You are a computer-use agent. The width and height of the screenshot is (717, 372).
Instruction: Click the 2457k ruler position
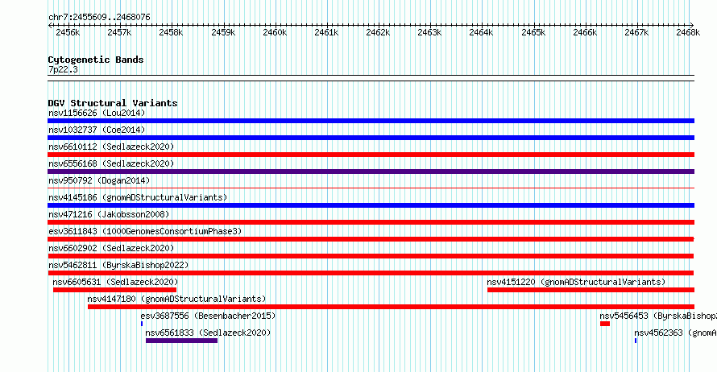pos(119,32)
